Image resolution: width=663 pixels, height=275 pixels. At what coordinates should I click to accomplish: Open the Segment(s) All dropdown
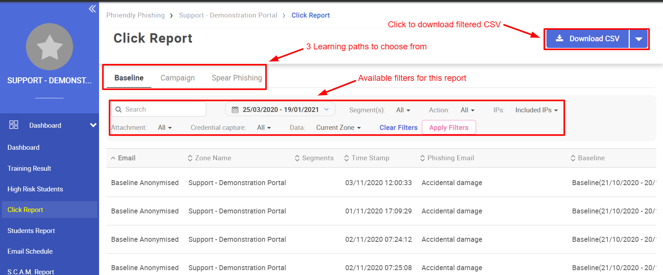(x=403, y=110)
